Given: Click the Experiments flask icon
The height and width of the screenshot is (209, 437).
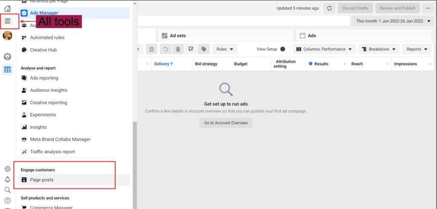Looking at the screenshot, I should [x=24, y=115].
